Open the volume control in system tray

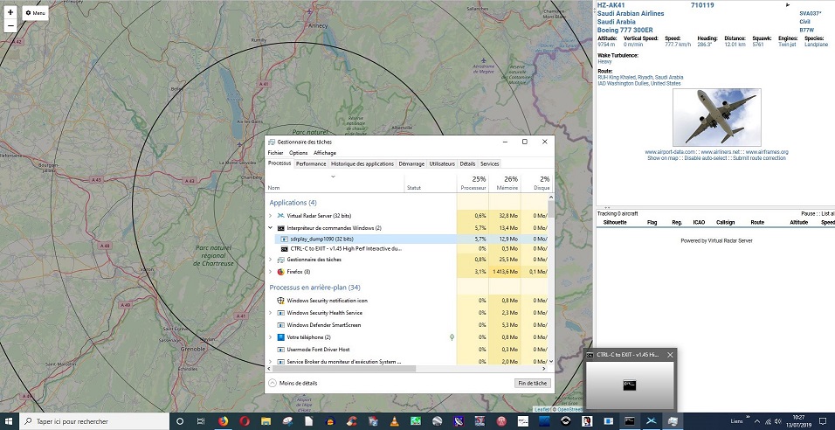coord(778,421)
